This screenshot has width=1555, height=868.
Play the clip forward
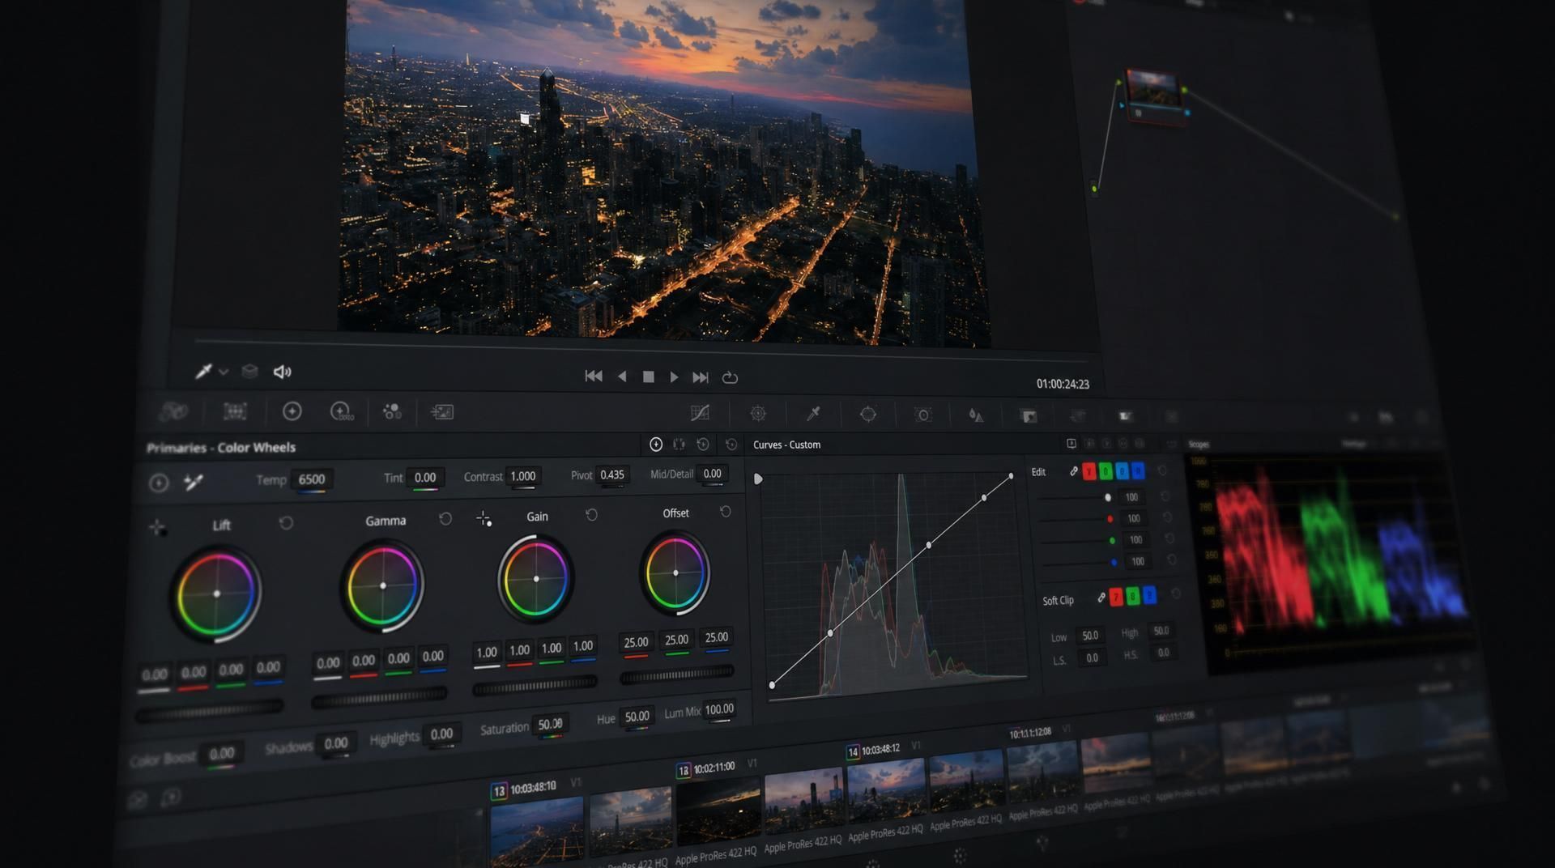[x=674, y=377]
